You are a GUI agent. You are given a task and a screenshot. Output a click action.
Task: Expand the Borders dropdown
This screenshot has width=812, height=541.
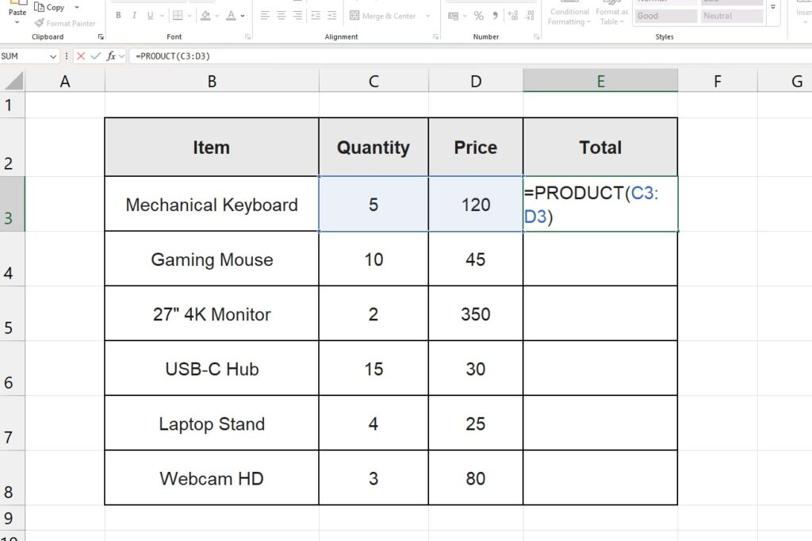coord(190,15)
